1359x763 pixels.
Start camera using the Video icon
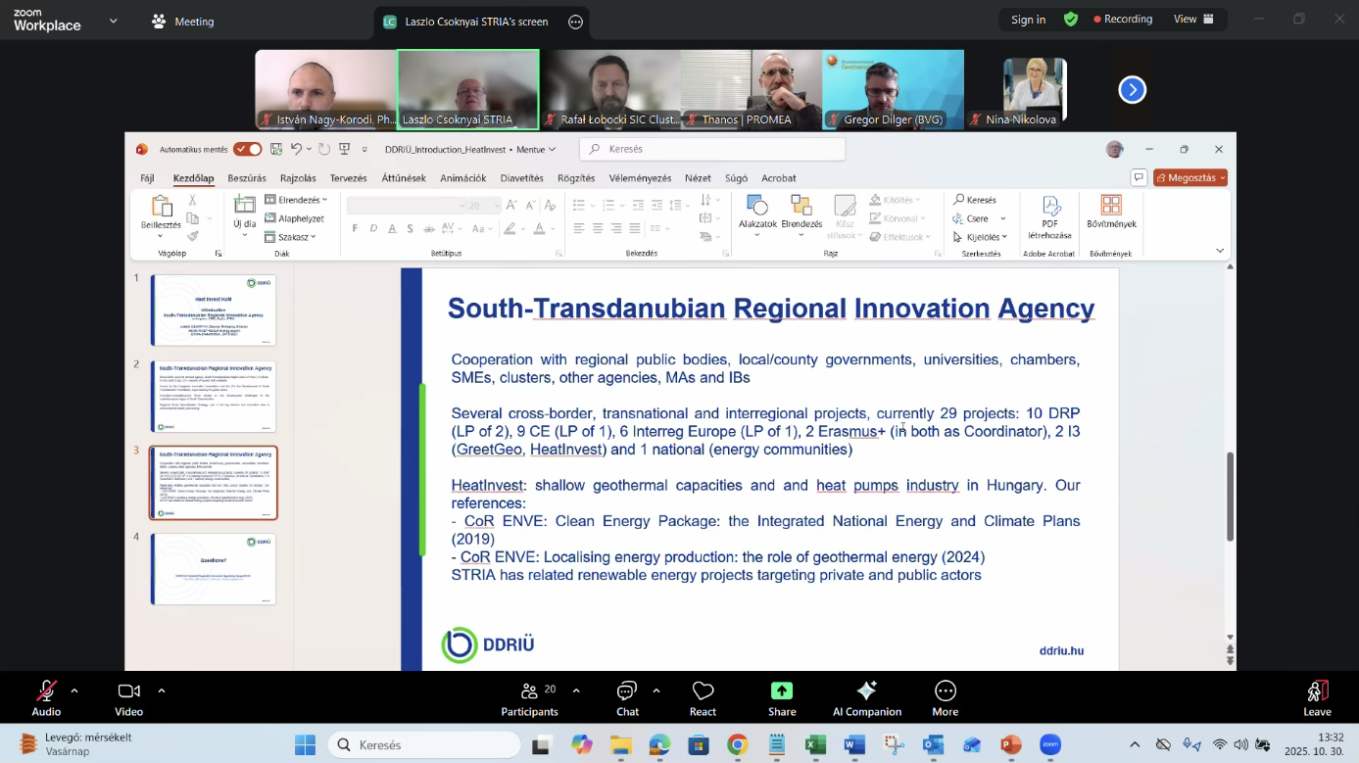pos(128,691)
